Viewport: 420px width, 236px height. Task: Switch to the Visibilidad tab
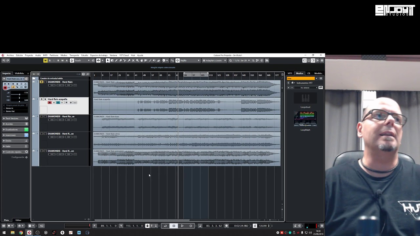19,73
